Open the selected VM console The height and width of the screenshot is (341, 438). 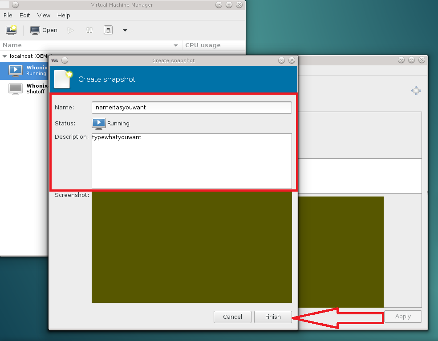point(44,30)
